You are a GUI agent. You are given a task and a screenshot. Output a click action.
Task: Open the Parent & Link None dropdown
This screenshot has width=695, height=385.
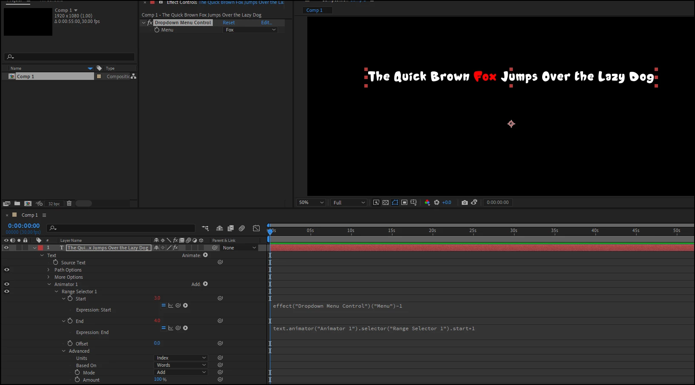239,248
